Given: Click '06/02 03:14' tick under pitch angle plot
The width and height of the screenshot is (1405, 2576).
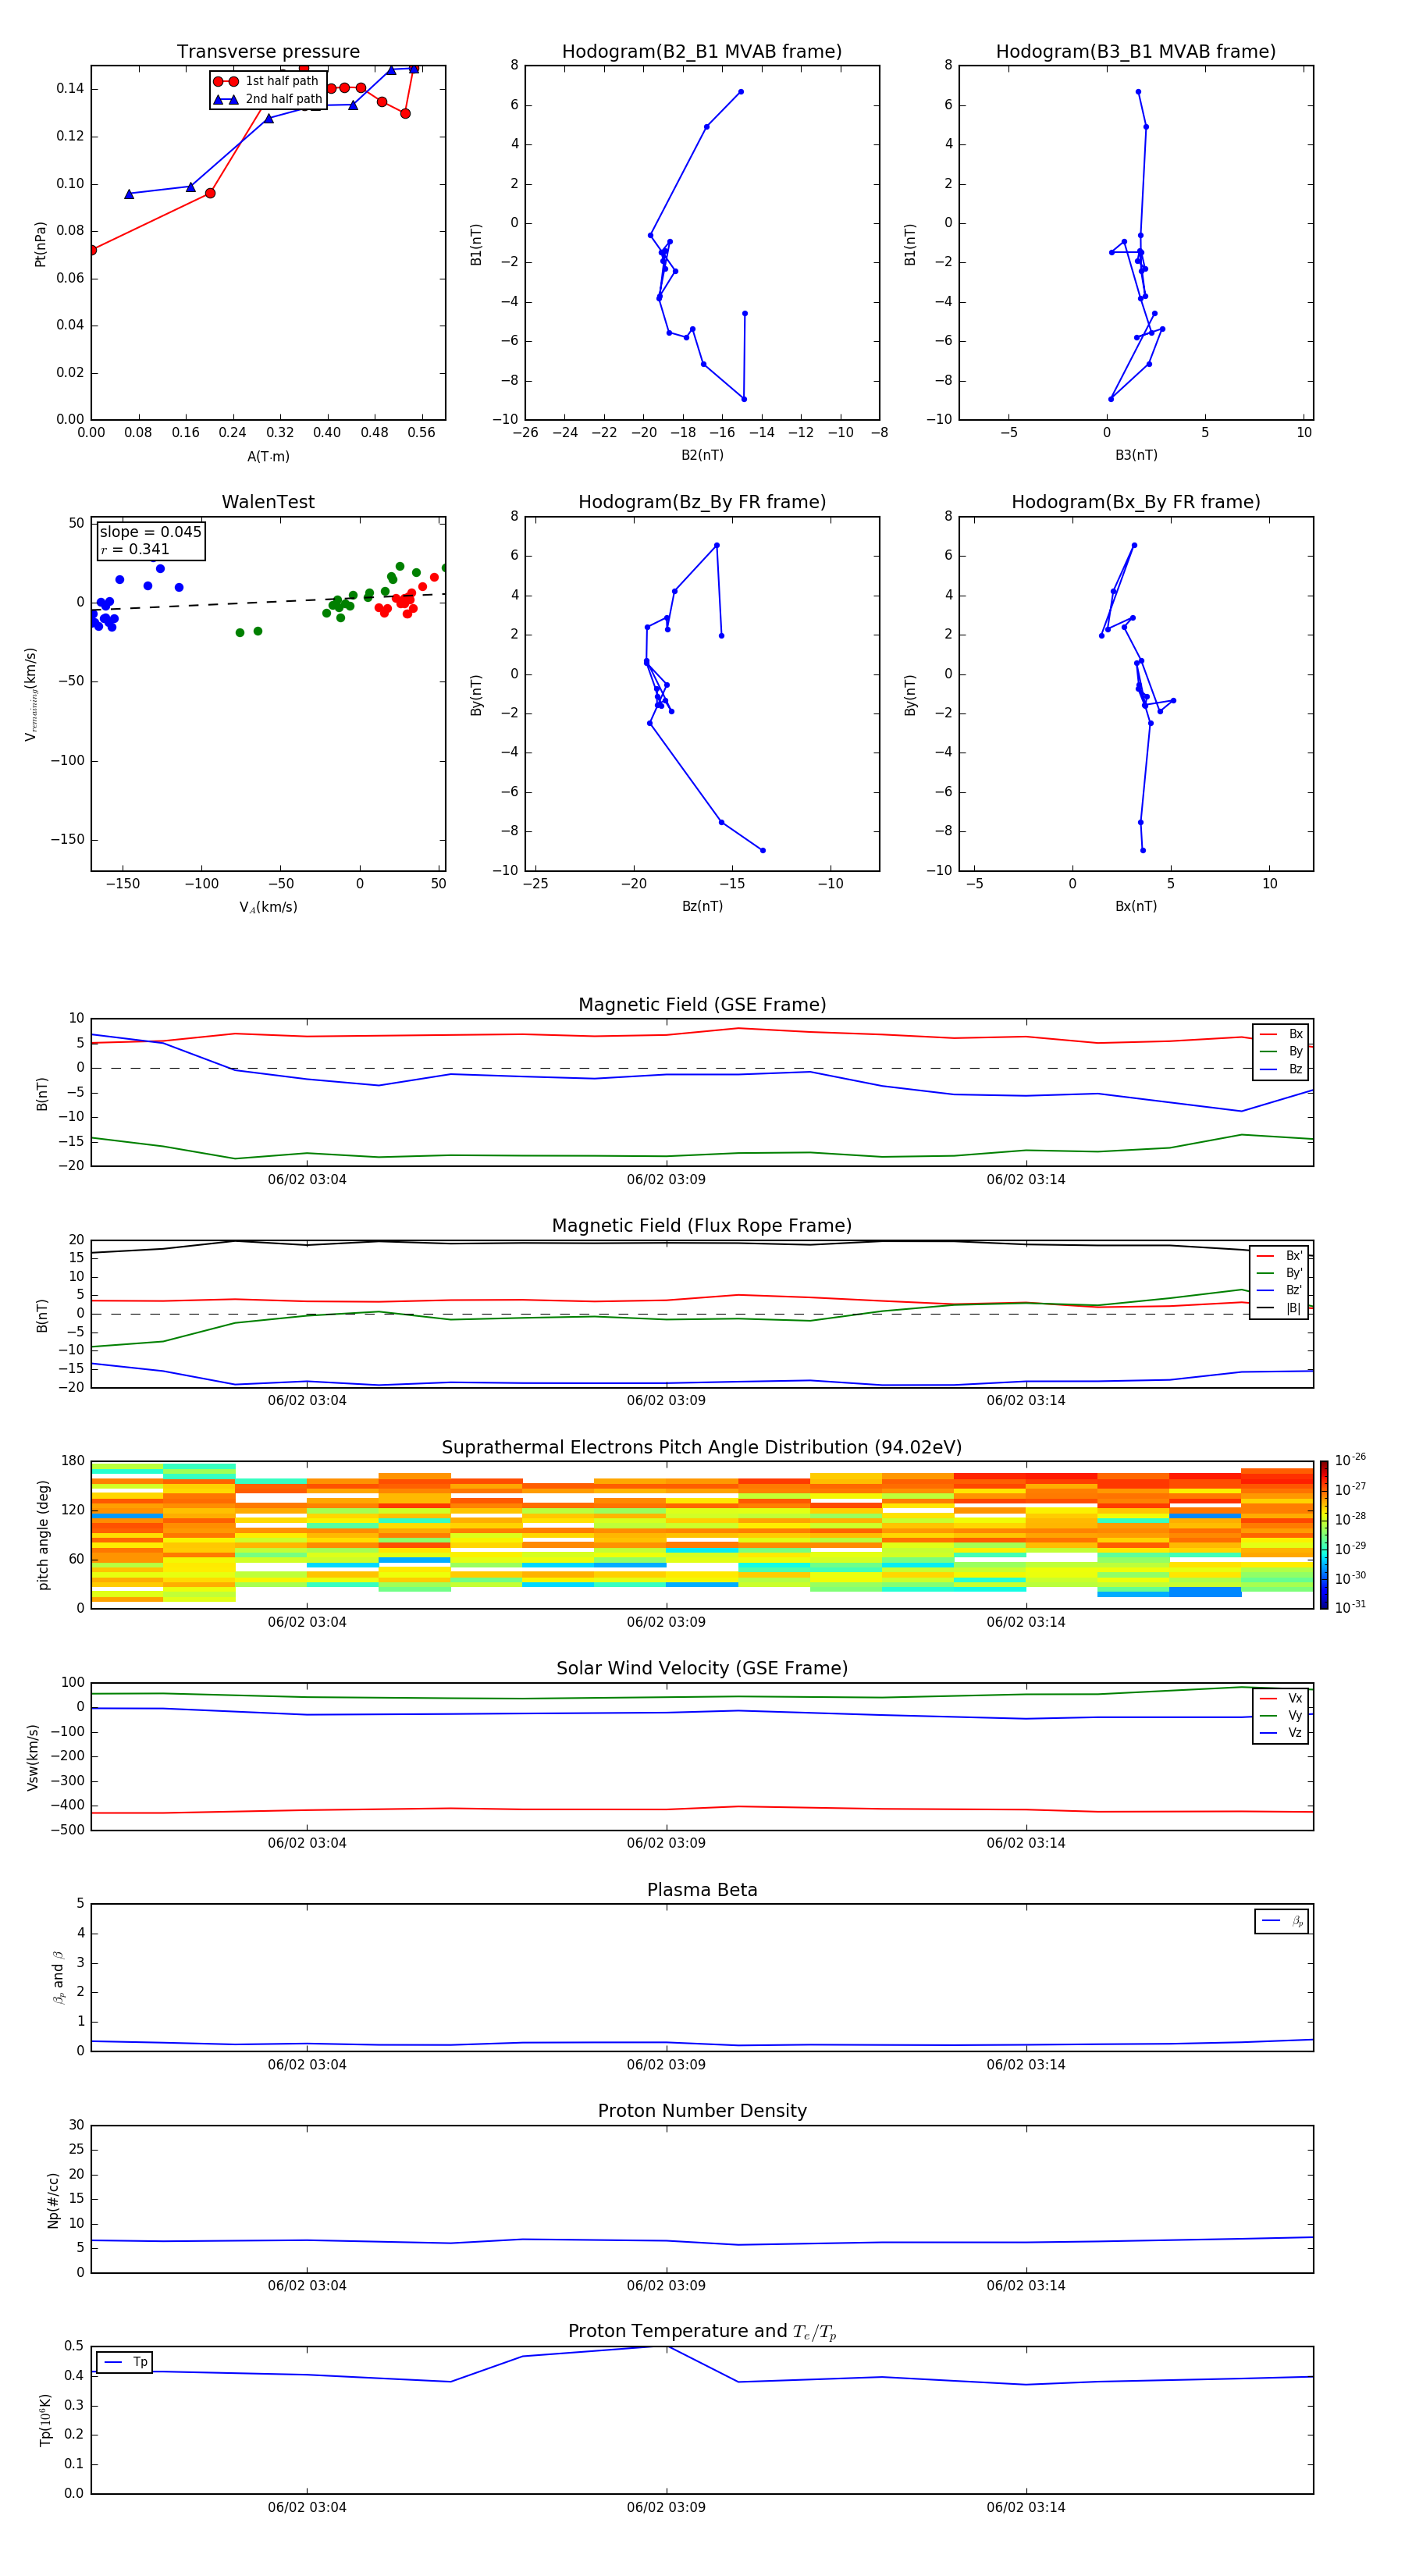Looking at the screenshot, I should pyautogui.click(x=1026, y=1622).
